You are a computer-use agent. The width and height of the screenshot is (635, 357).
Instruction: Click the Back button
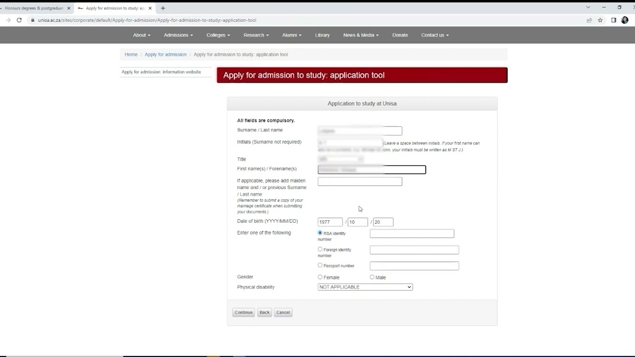point(264,312)
